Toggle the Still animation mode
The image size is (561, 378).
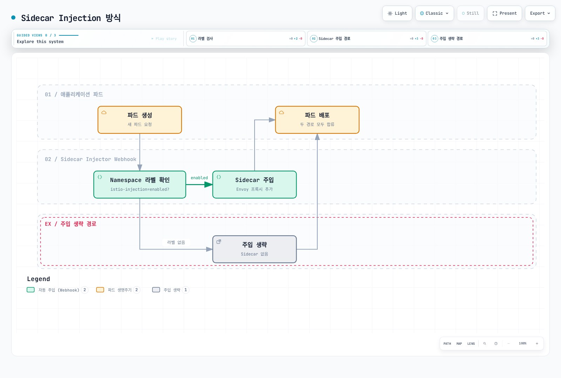point(470,13)
